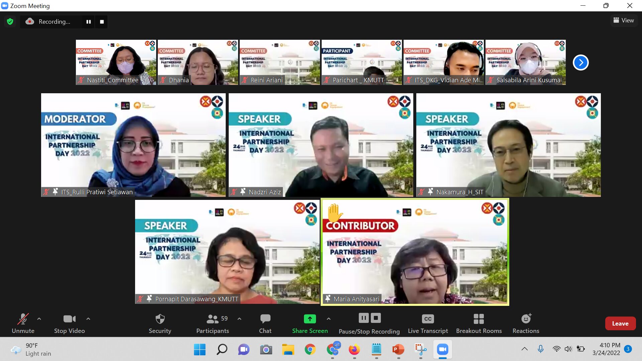
Task: Pause the recording in top bar
Action: point(89,22)
